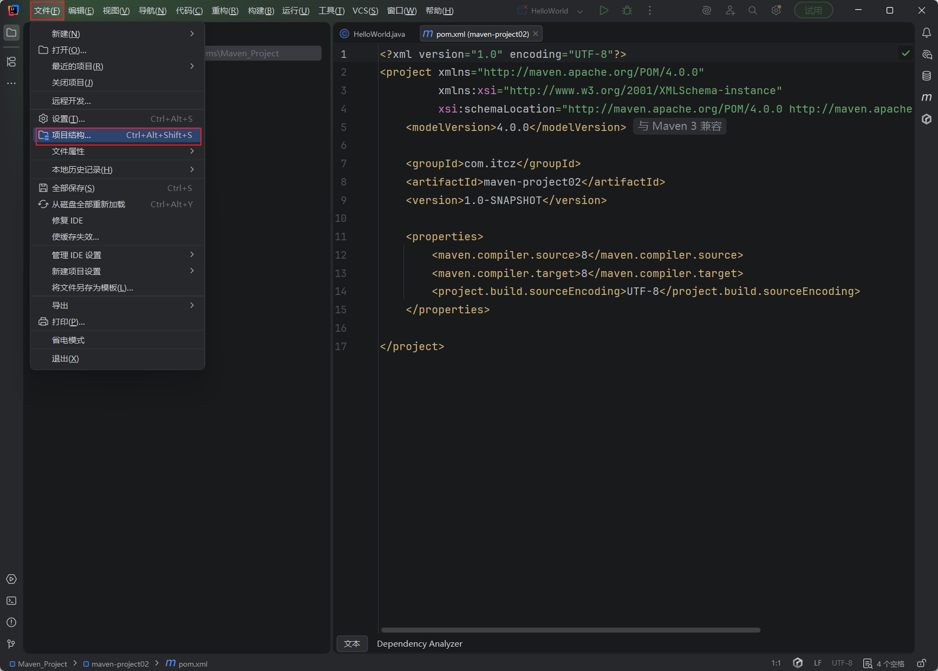This screenshot has width=938, height=671.
Task: Open the AI Assistant chat icon
Action: [x=927, y=55]
